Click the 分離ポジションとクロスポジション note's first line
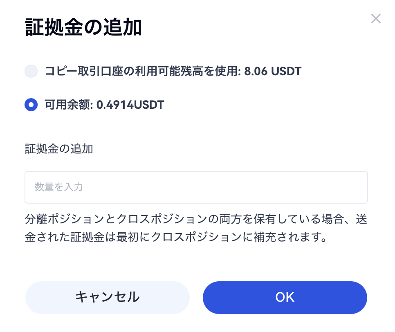The image size is (395, 332). pos(195,220)
